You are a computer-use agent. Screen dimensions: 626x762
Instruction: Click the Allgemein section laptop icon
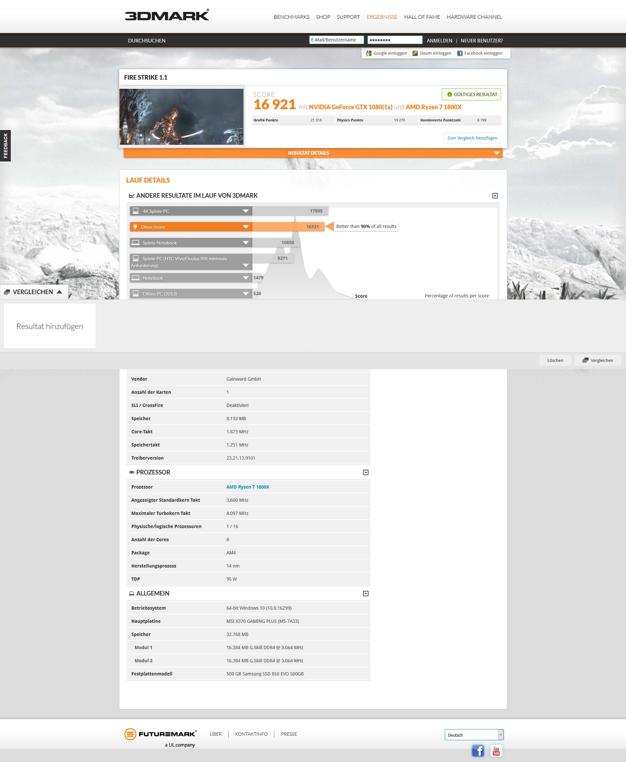click(132, 593)
